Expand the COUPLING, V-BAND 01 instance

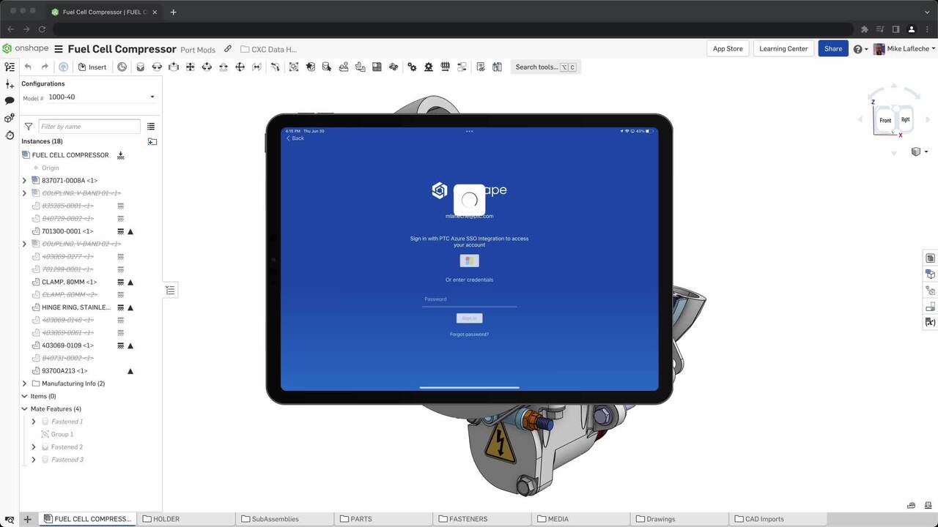24,193
